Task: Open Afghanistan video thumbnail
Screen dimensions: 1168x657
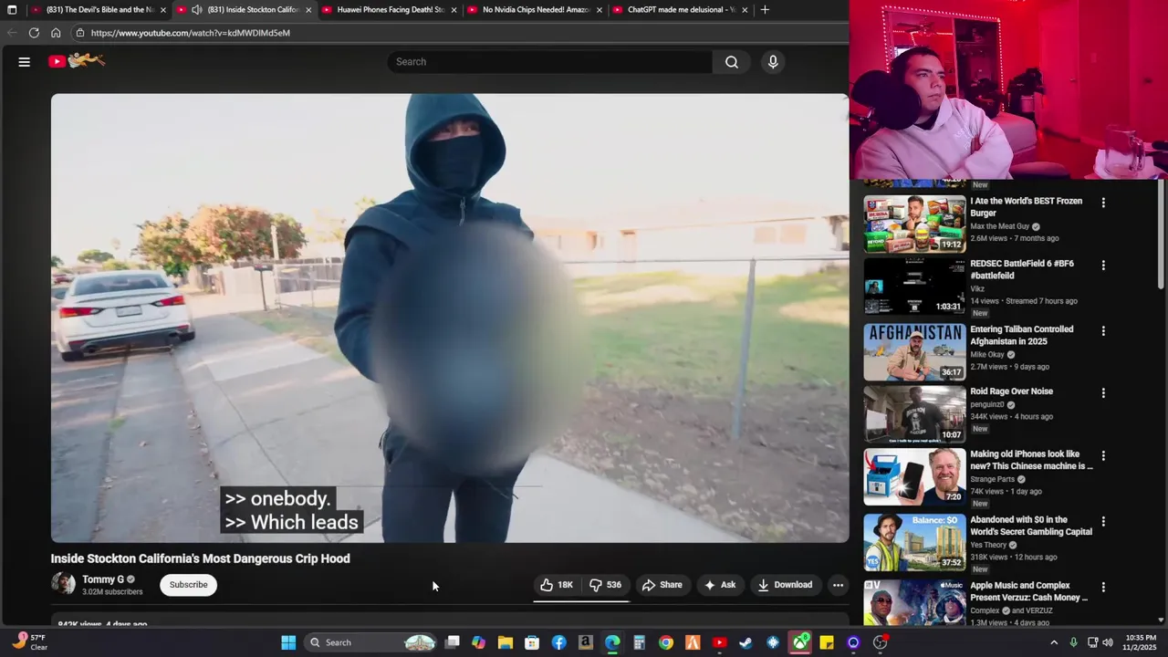Action: click(914, 352)
